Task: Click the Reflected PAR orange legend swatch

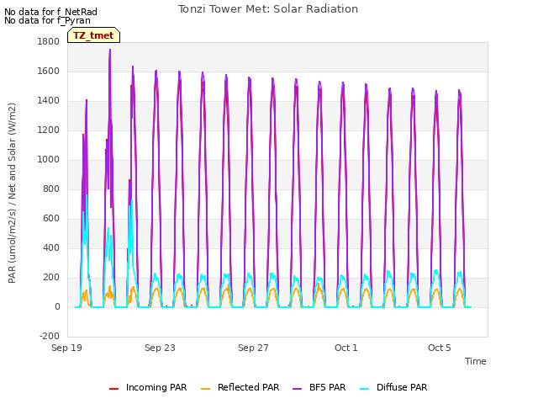Action: click(205, 389)
